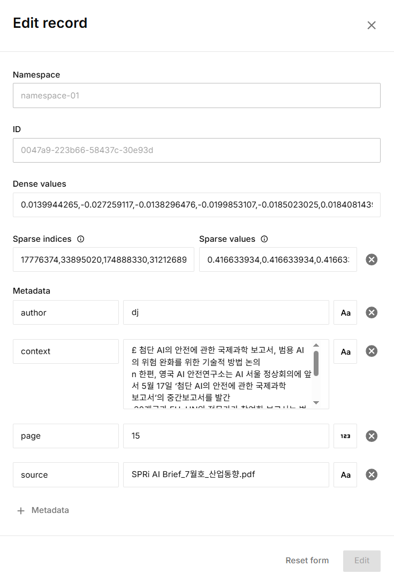Remove the page metadata field

coord(372,436)
